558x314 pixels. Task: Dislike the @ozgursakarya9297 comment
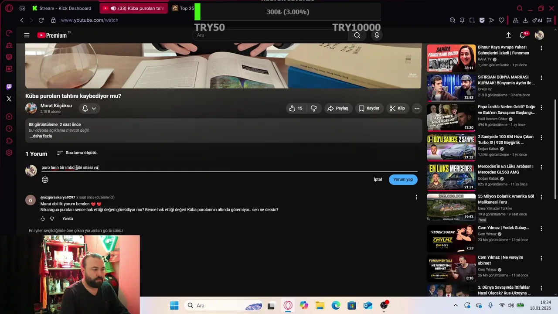[x=52, y=218]
